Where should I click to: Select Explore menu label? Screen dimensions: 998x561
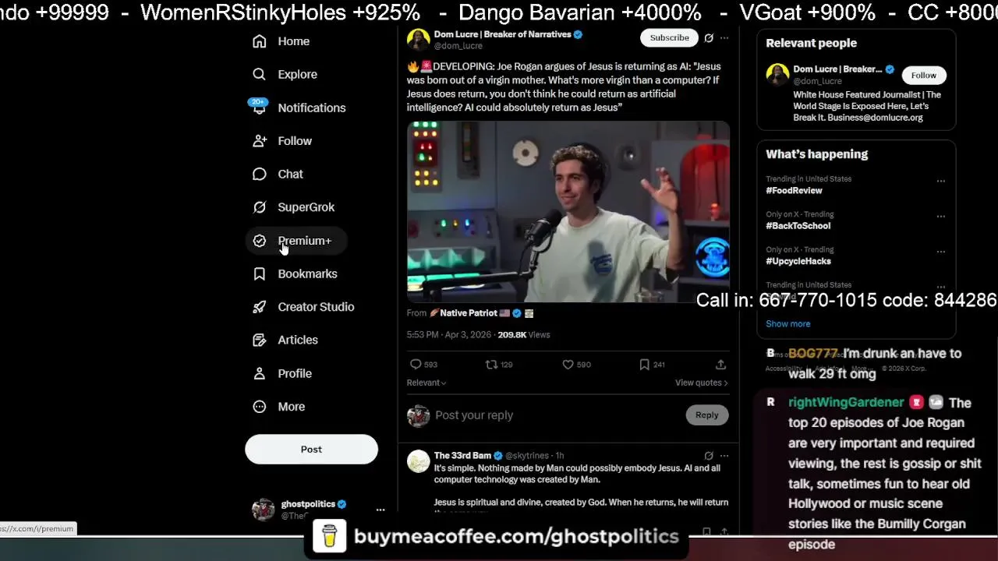(x=297, y=74)
